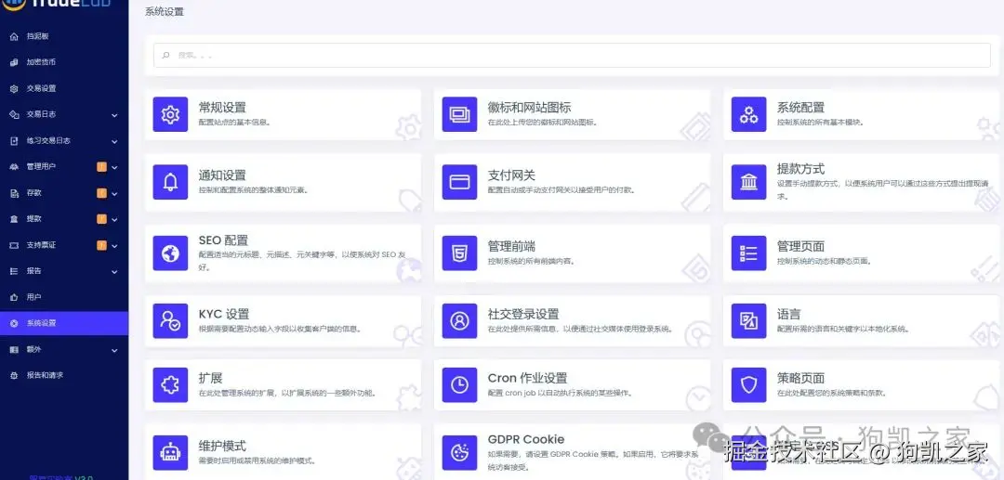
Task: Click the 管理前端 HTML5 icon
Action: tap(460, 253)
